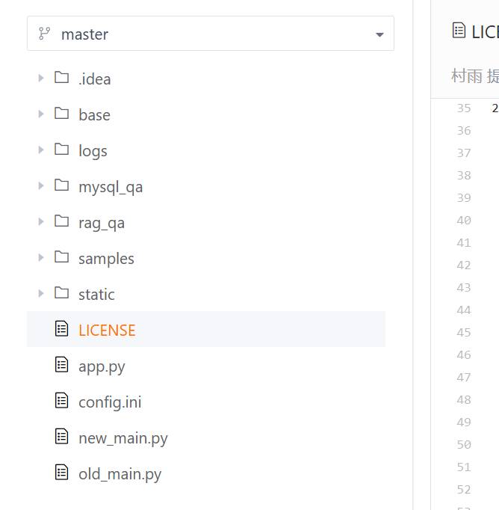Click the author name 村雨 link
Viewport: 499px width, 510px height.
pos(467,76)
